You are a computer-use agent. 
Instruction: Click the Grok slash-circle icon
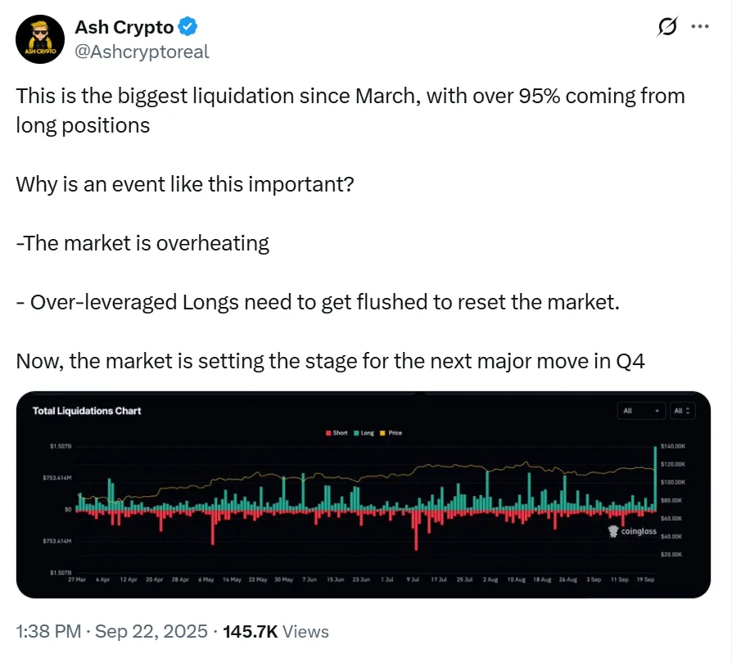coord(667,27)
